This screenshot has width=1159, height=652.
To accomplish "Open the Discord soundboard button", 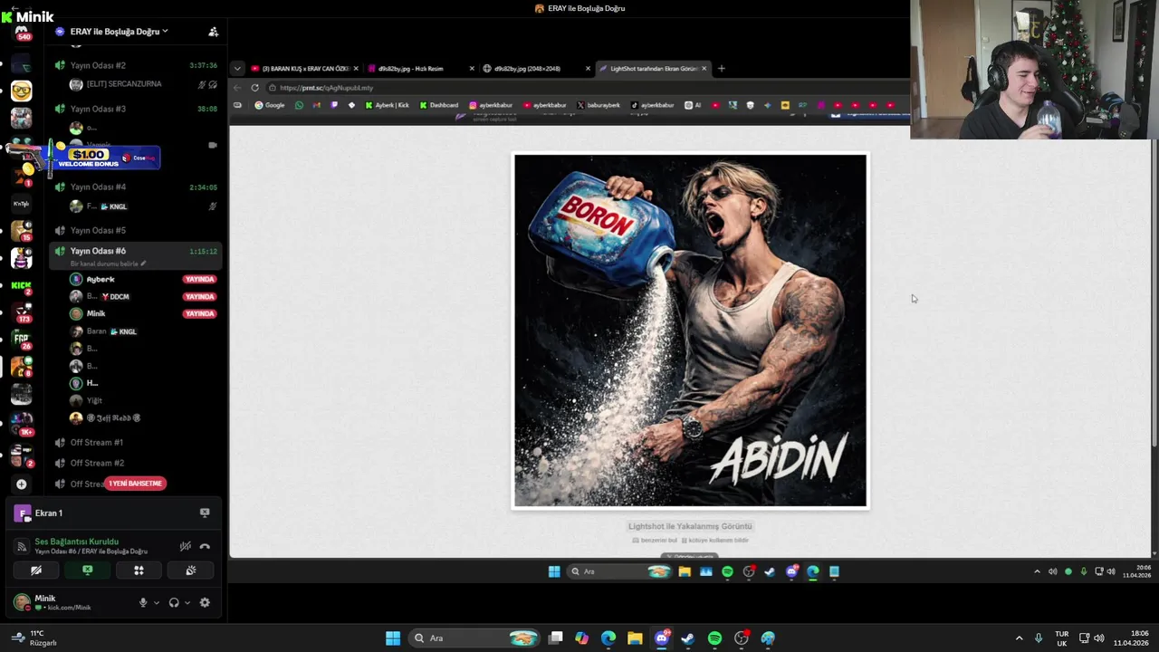I will pyautogui.click(x=190, y=570).
